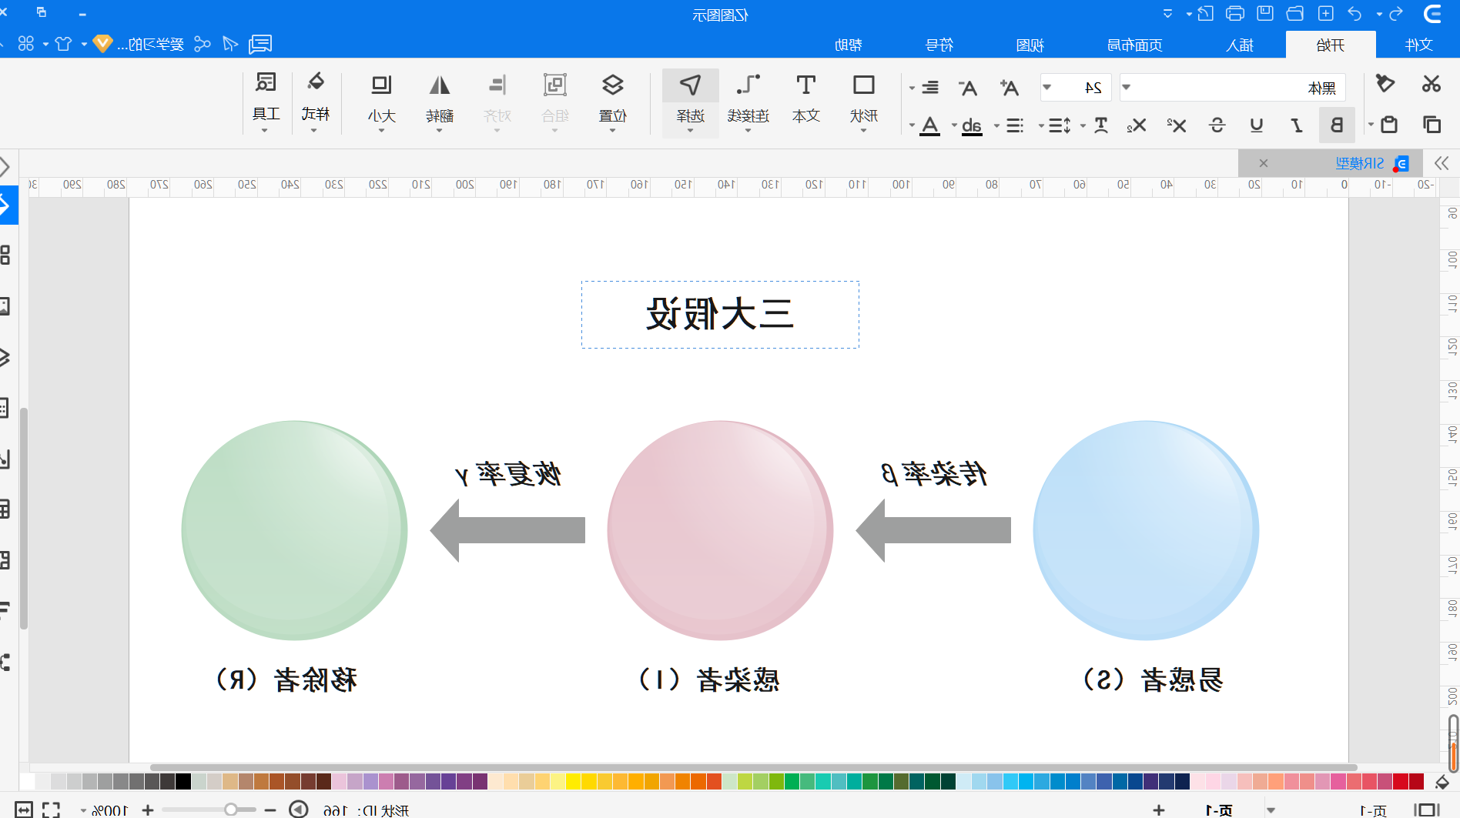Click the Export icon in title bar

click(x=1206, y=13)
